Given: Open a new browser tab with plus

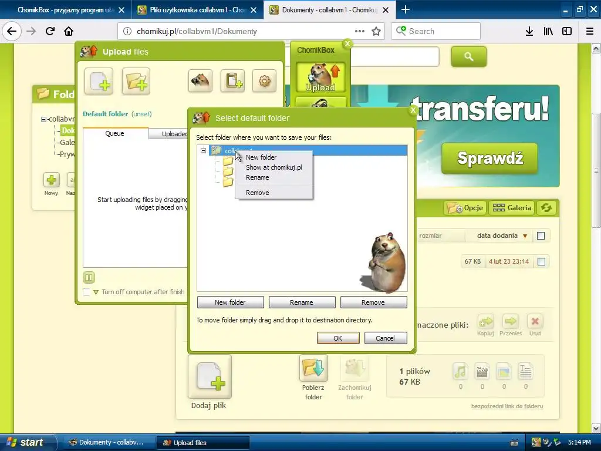Looking at the screenshot, I should pos(405,9).
